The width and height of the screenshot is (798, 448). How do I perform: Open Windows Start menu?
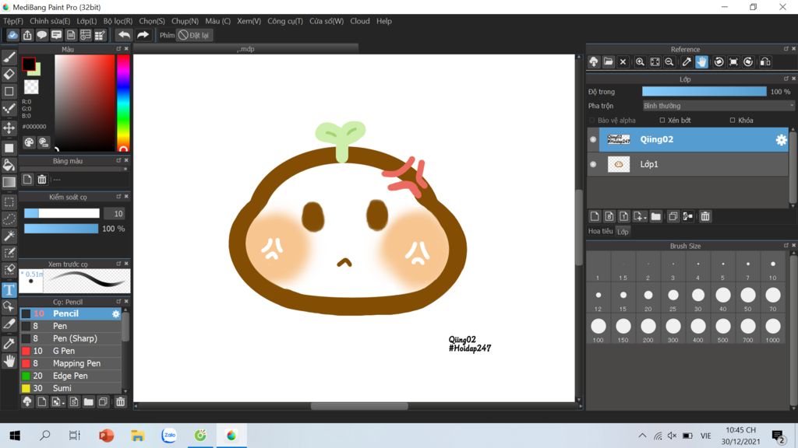click(15, 436)
